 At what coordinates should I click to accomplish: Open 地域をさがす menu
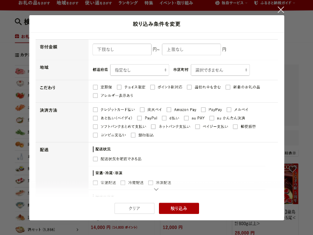tap(67, 3)
